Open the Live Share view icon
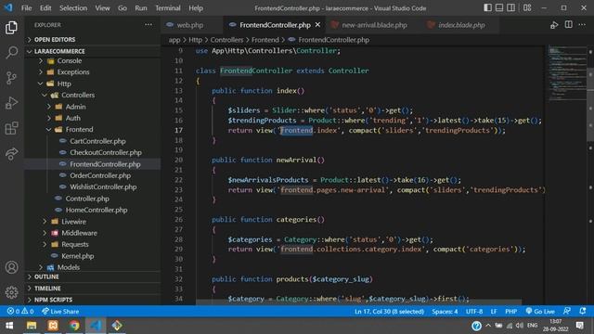 [11, 154]
